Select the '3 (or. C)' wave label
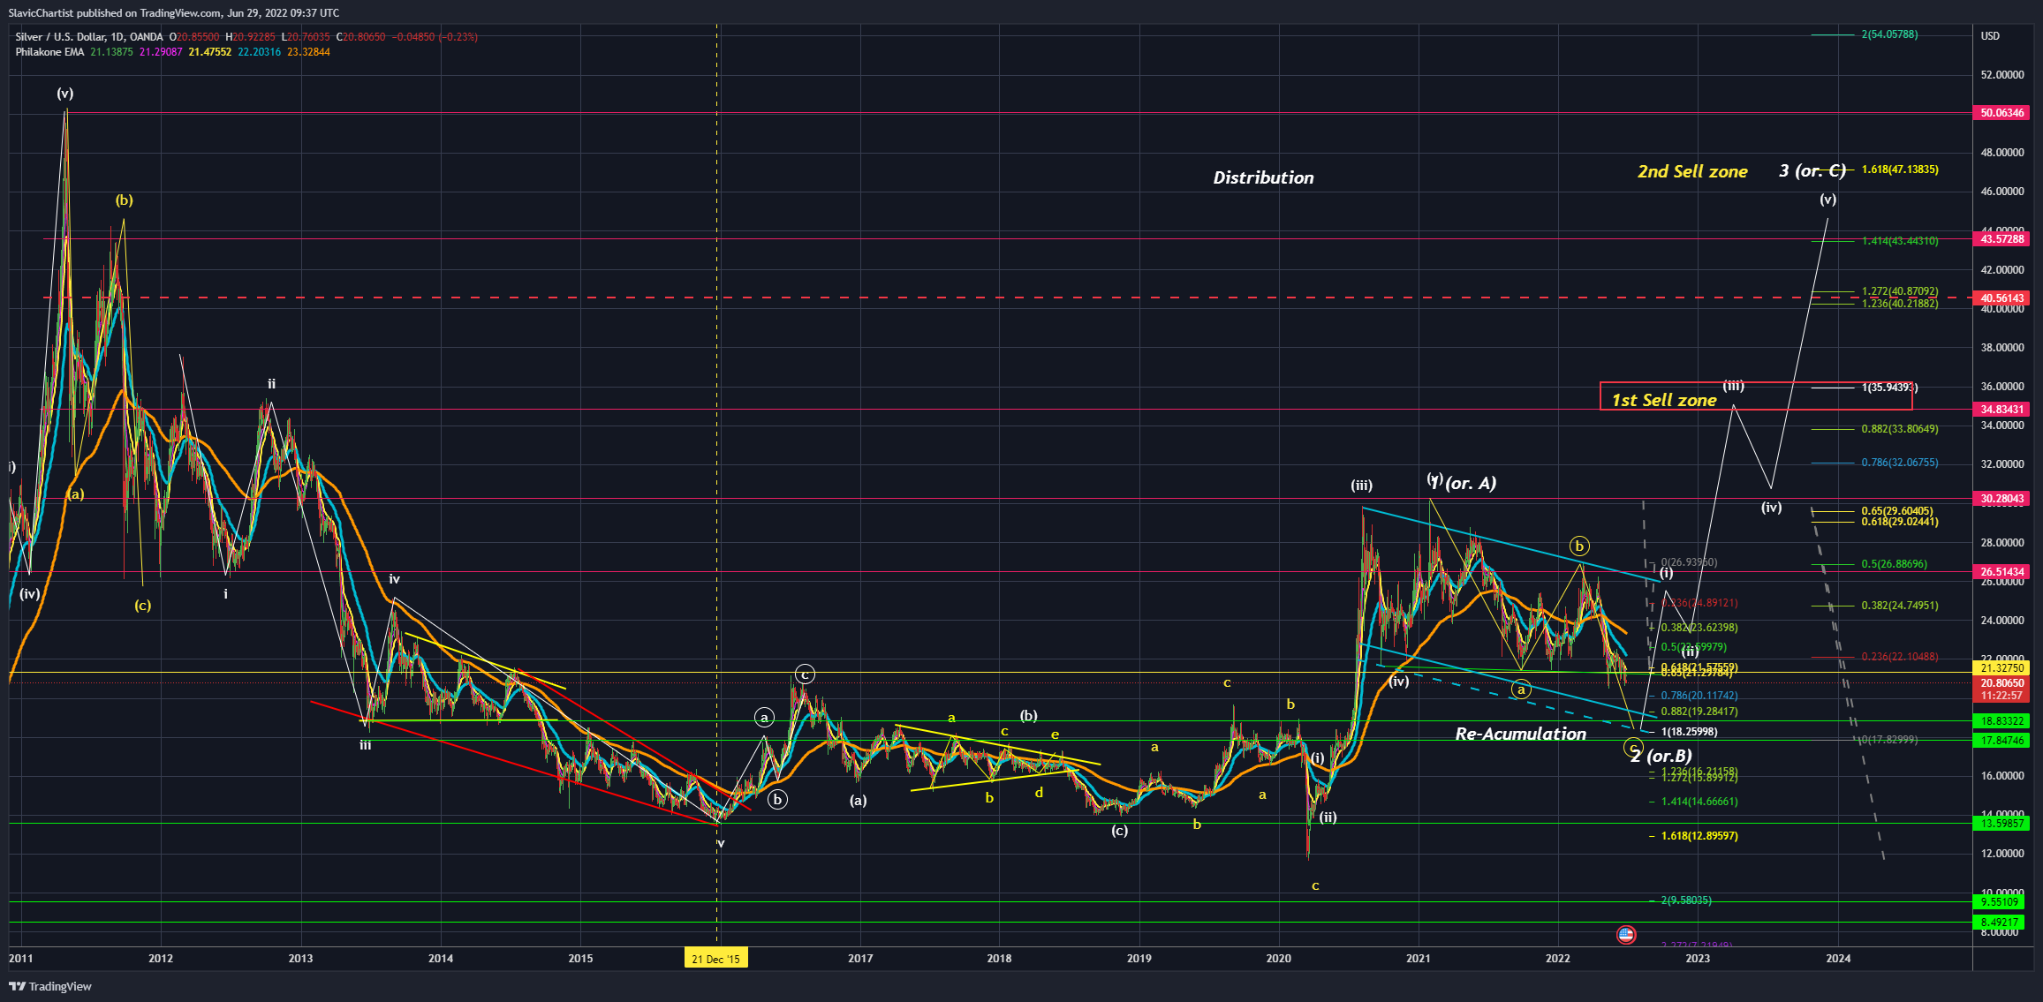 (1812, 170)
